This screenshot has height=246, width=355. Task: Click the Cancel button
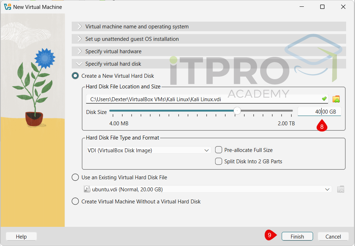pos(333,236)
